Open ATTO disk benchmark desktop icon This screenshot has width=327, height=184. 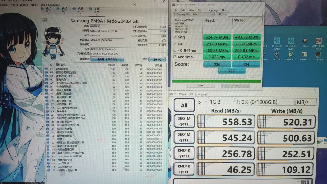(318, 44)
